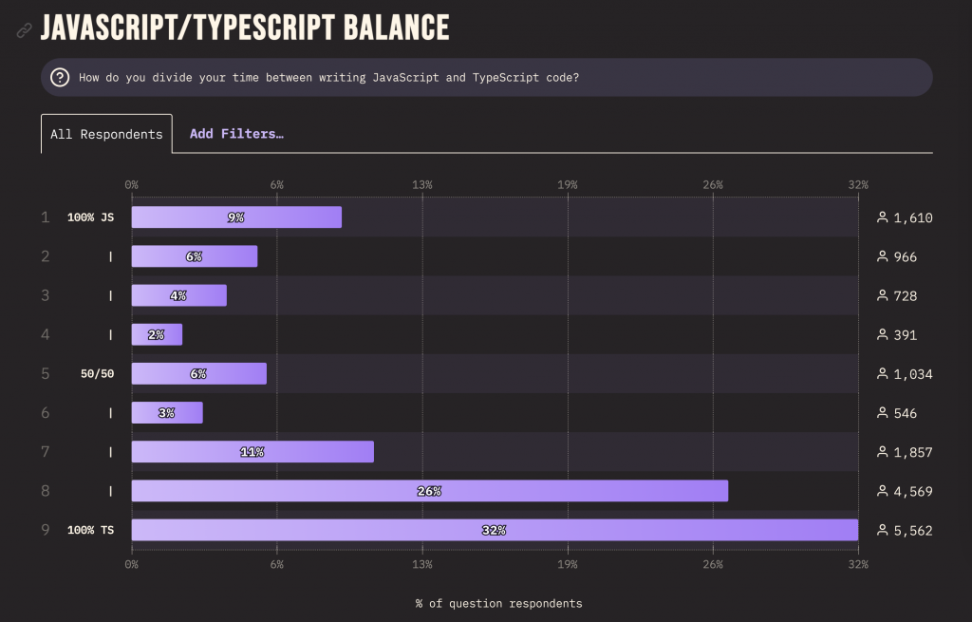The image size is (972, 622).
Task: Click the 2% bar in row 4
Action: click(x=157, y=335)
